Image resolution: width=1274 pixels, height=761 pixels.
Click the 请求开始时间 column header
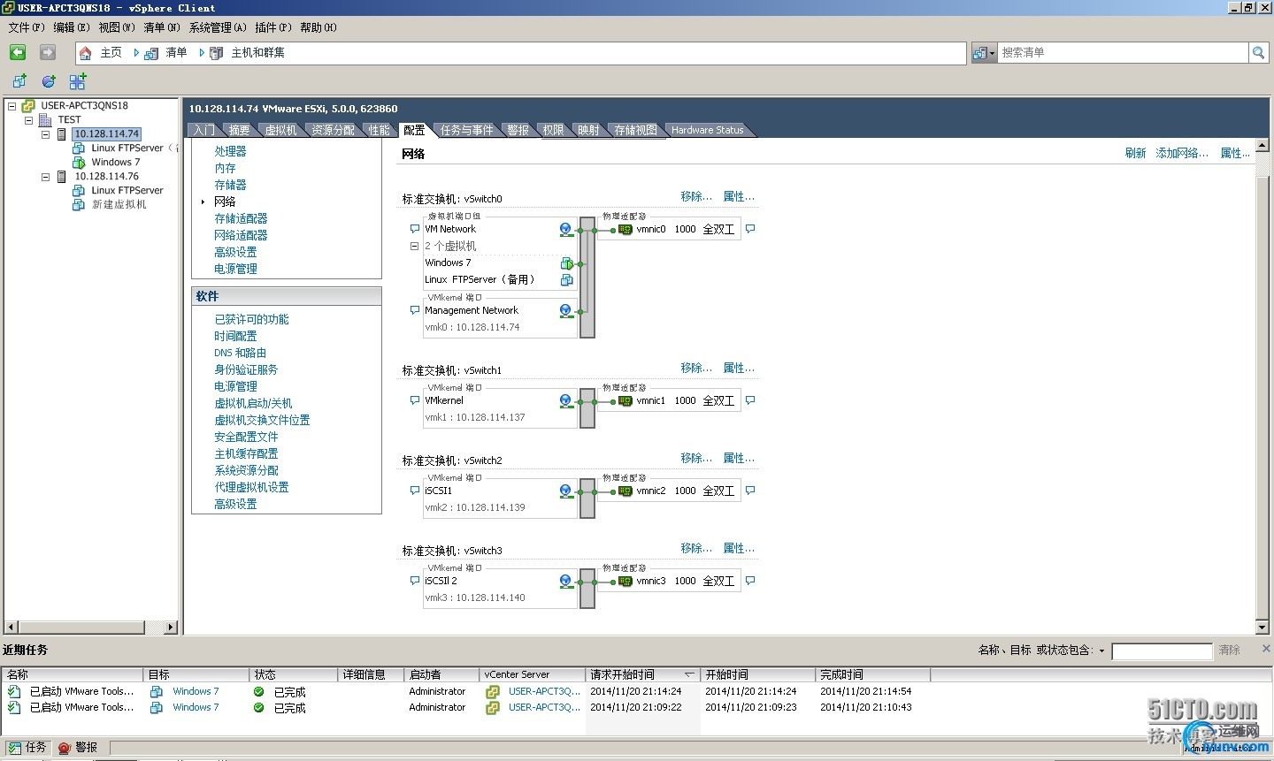click(643, 675)
